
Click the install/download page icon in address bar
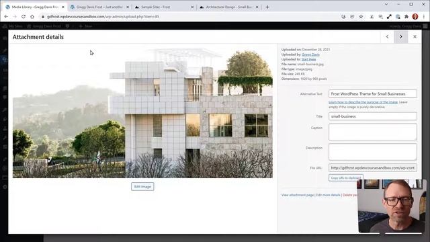(343, 17)
